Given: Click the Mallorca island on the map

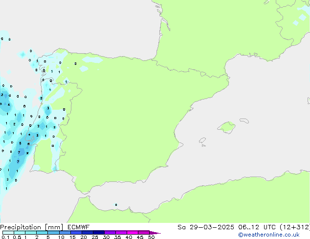Looking at the screenshot, I should (x=227, y=127).
